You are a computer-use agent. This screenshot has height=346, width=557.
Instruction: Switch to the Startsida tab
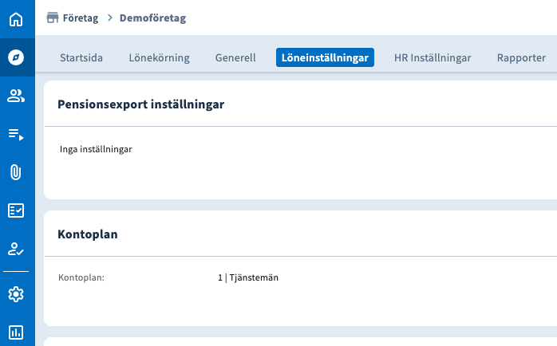pos(82,57)
